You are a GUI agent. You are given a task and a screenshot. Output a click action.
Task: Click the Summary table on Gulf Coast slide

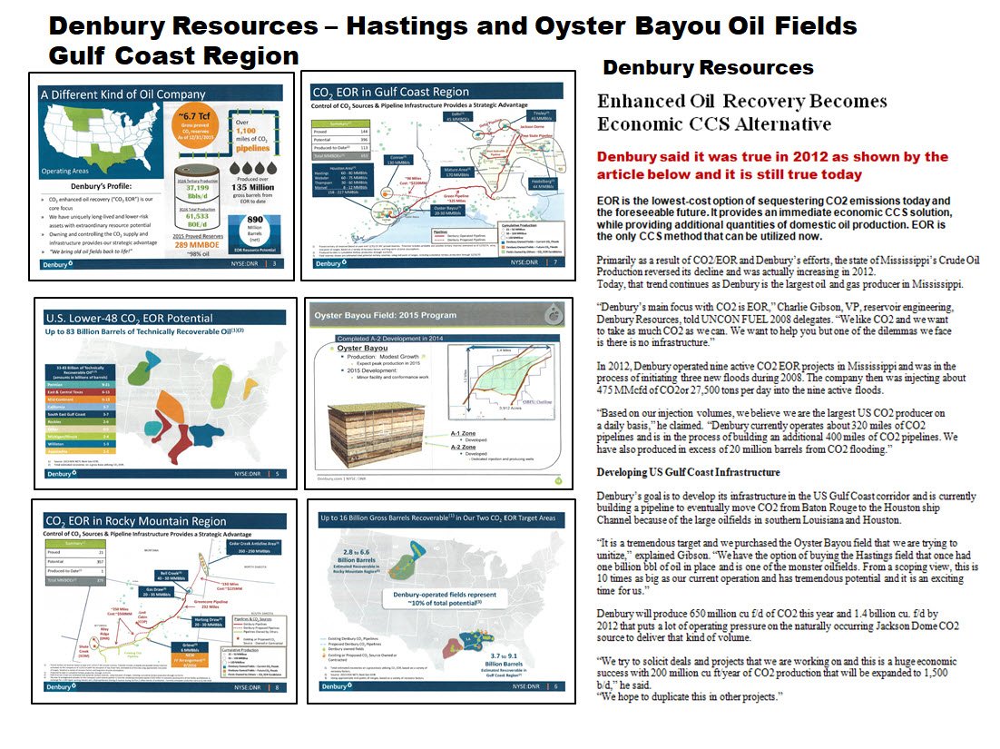pos(340,139)
